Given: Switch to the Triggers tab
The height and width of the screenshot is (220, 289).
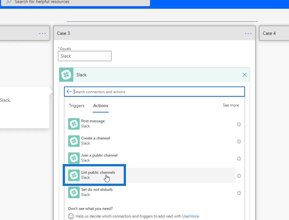Looking at the screenshot, I should coord(77,106).
